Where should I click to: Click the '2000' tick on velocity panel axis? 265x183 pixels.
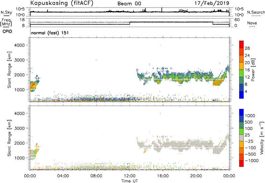[19, 143]
